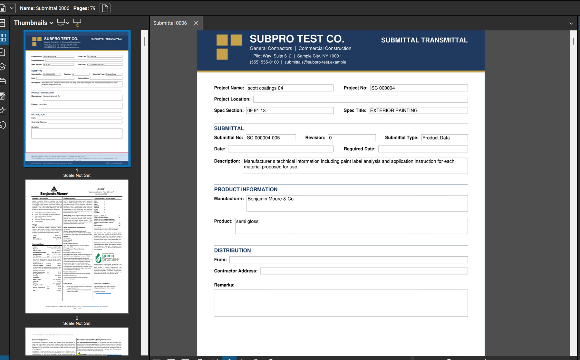Click the Project No field
The height and width of the screenshot is (360, 580).
[x=419, y=88]
